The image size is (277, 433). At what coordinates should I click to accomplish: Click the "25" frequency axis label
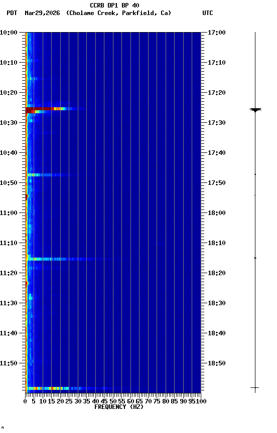tap(69, 402)
